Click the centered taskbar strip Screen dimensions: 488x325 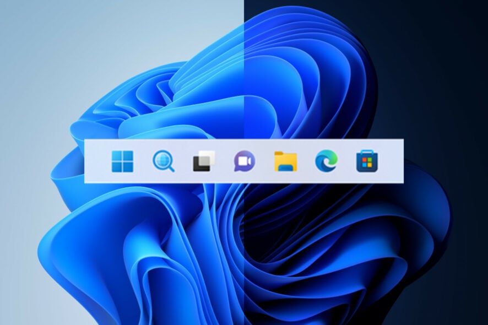pos(99,162)
